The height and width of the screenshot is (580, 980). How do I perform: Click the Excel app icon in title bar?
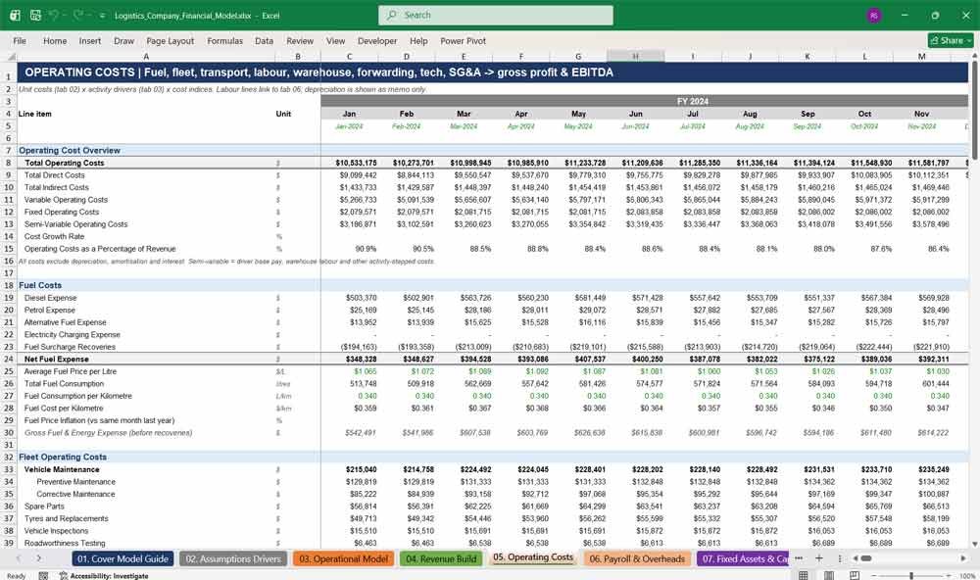(15, 15)
